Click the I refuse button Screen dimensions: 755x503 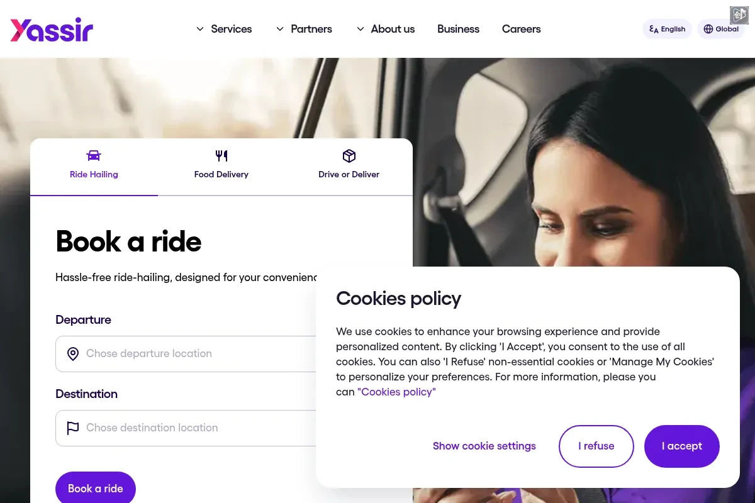click(596, 446)
